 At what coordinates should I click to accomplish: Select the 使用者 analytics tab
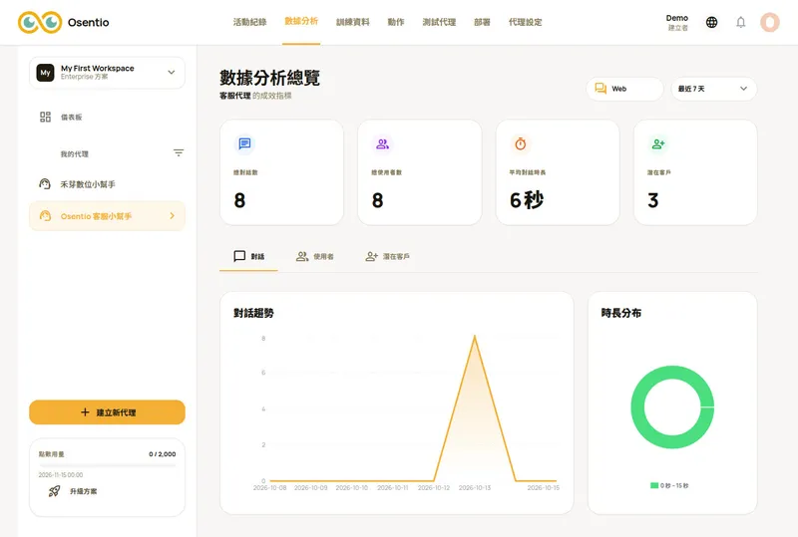pyautogui.click(x=315, y=256)
